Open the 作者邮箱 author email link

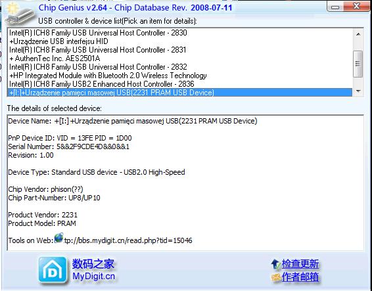tap(300, 277)
